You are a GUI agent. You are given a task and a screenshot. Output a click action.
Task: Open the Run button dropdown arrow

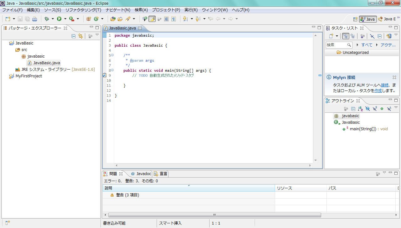[x=65, y=19]
